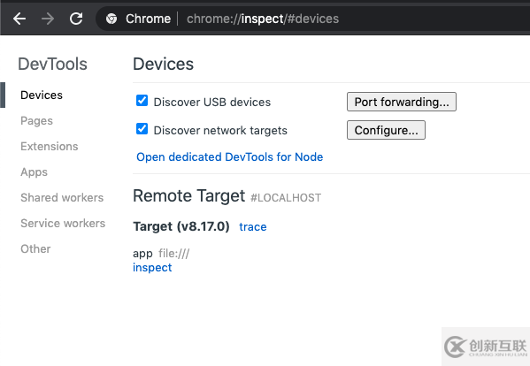Uncheck Discover USB devices
The image size is (530, 366).
tap(142, 101)
